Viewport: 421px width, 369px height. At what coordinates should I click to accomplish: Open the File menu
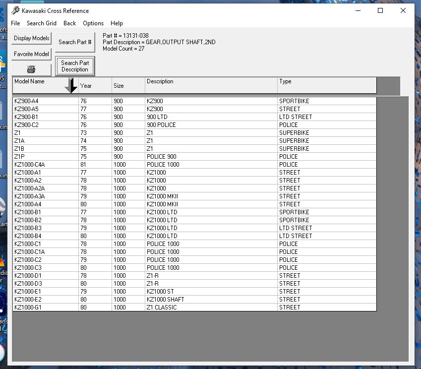pos(15,23)
